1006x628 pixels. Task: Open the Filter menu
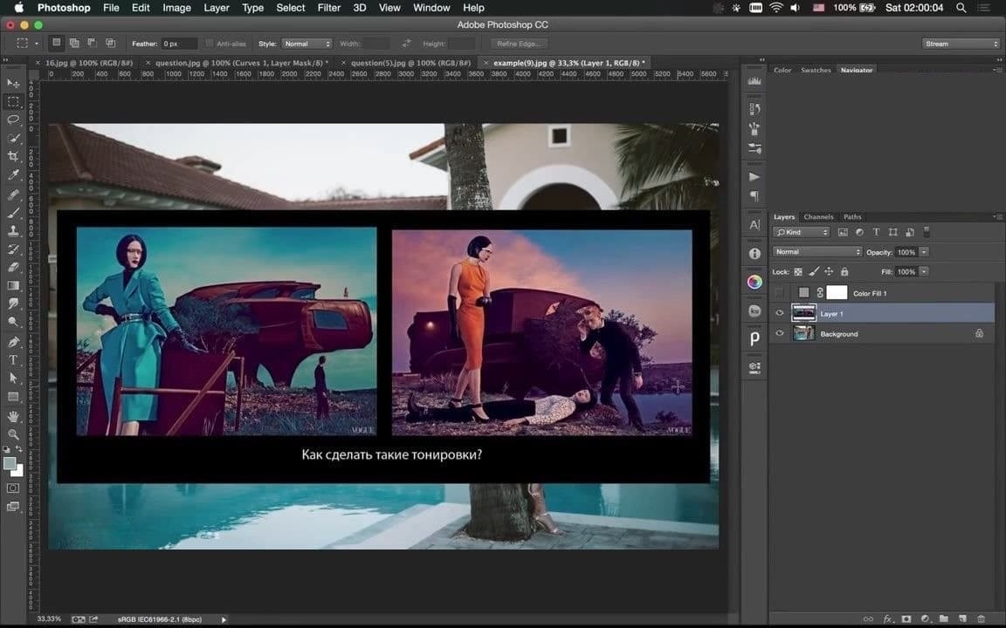tap(328, 8)
